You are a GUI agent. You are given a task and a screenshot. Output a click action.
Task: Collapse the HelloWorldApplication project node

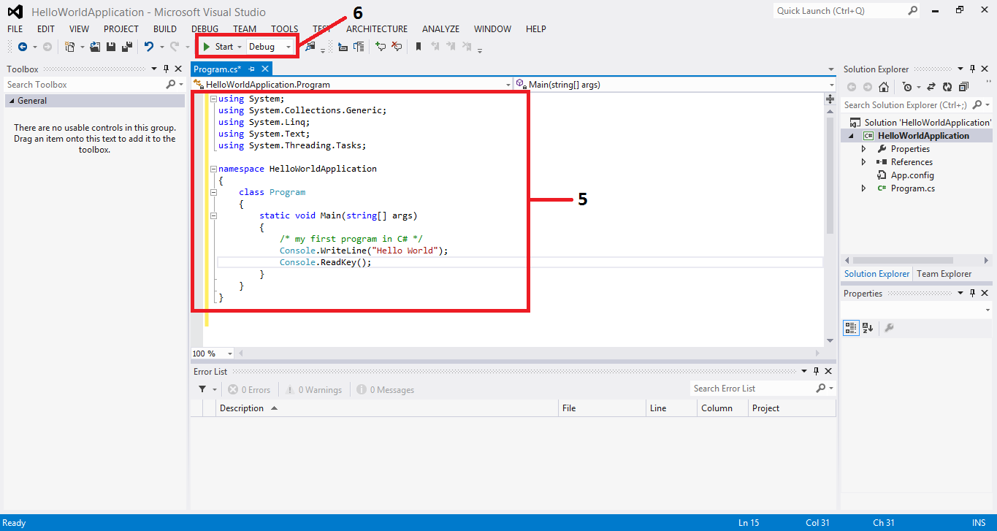tap(852, 135)
